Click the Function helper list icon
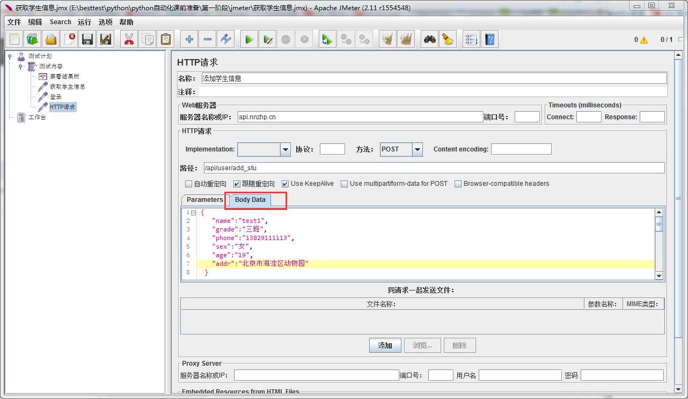688x399 pixels. point(471,39)
